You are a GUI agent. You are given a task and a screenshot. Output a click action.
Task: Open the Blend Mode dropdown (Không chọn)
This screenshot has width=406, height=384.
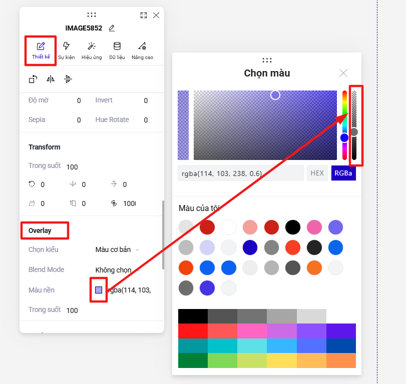tap(117, 270)
